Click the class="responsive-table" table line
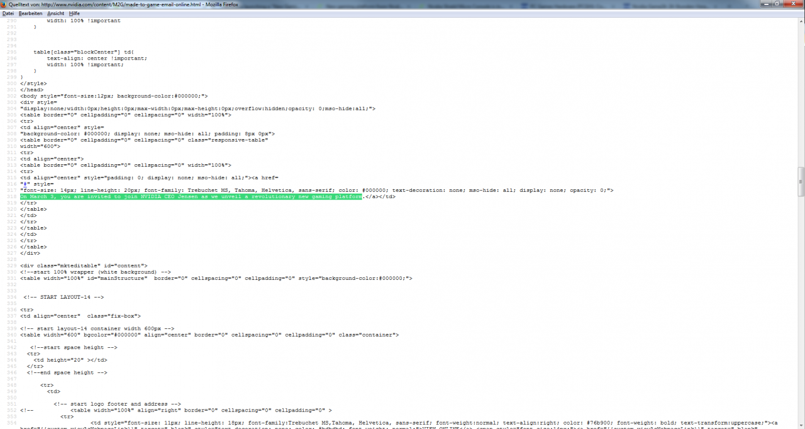The height and width of the screenshot is (429, 805). (x=144, y=140)
